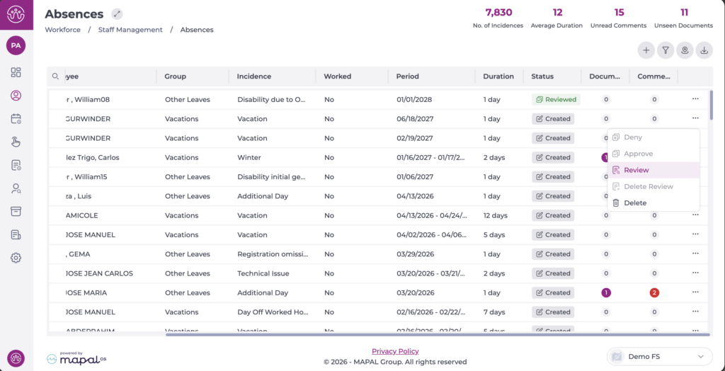Open the calendar icon in sidebar
Screen dimensions: 725x371
click(x=16, y=119)
